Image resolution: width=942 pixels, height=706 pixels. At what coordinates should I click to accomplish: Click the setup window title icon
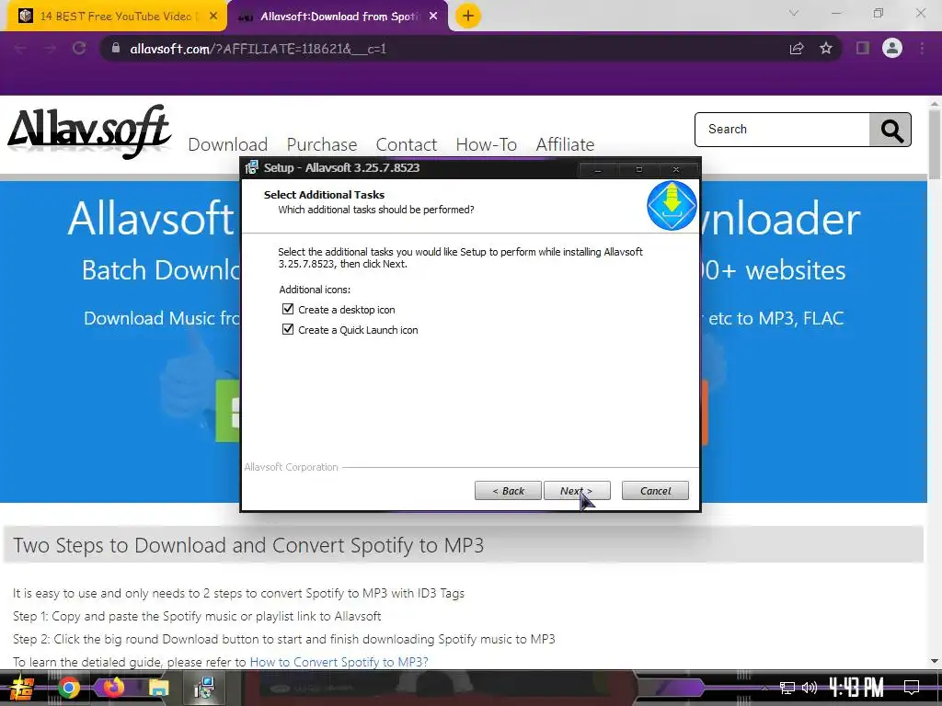click(252, 167)
